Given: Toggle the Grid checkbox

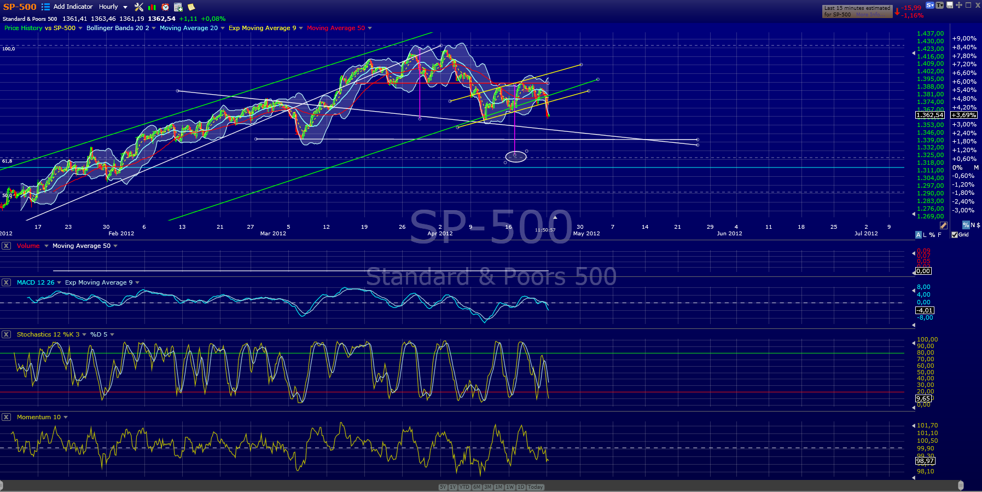Looking at the screenshot, I should [x=955, y=235].
